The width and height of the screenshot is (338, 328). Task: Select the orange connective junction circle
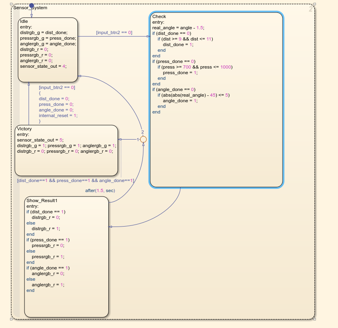tap(143, 140)
